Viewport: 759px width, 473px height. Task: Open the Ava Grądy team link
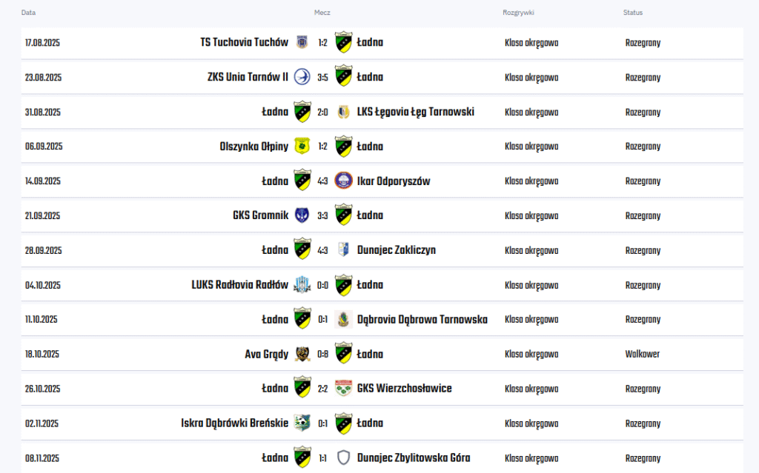pos(266,354)
